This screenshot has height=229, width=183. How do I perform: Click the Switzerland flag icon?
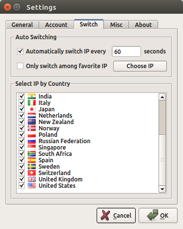click(32, 173)
